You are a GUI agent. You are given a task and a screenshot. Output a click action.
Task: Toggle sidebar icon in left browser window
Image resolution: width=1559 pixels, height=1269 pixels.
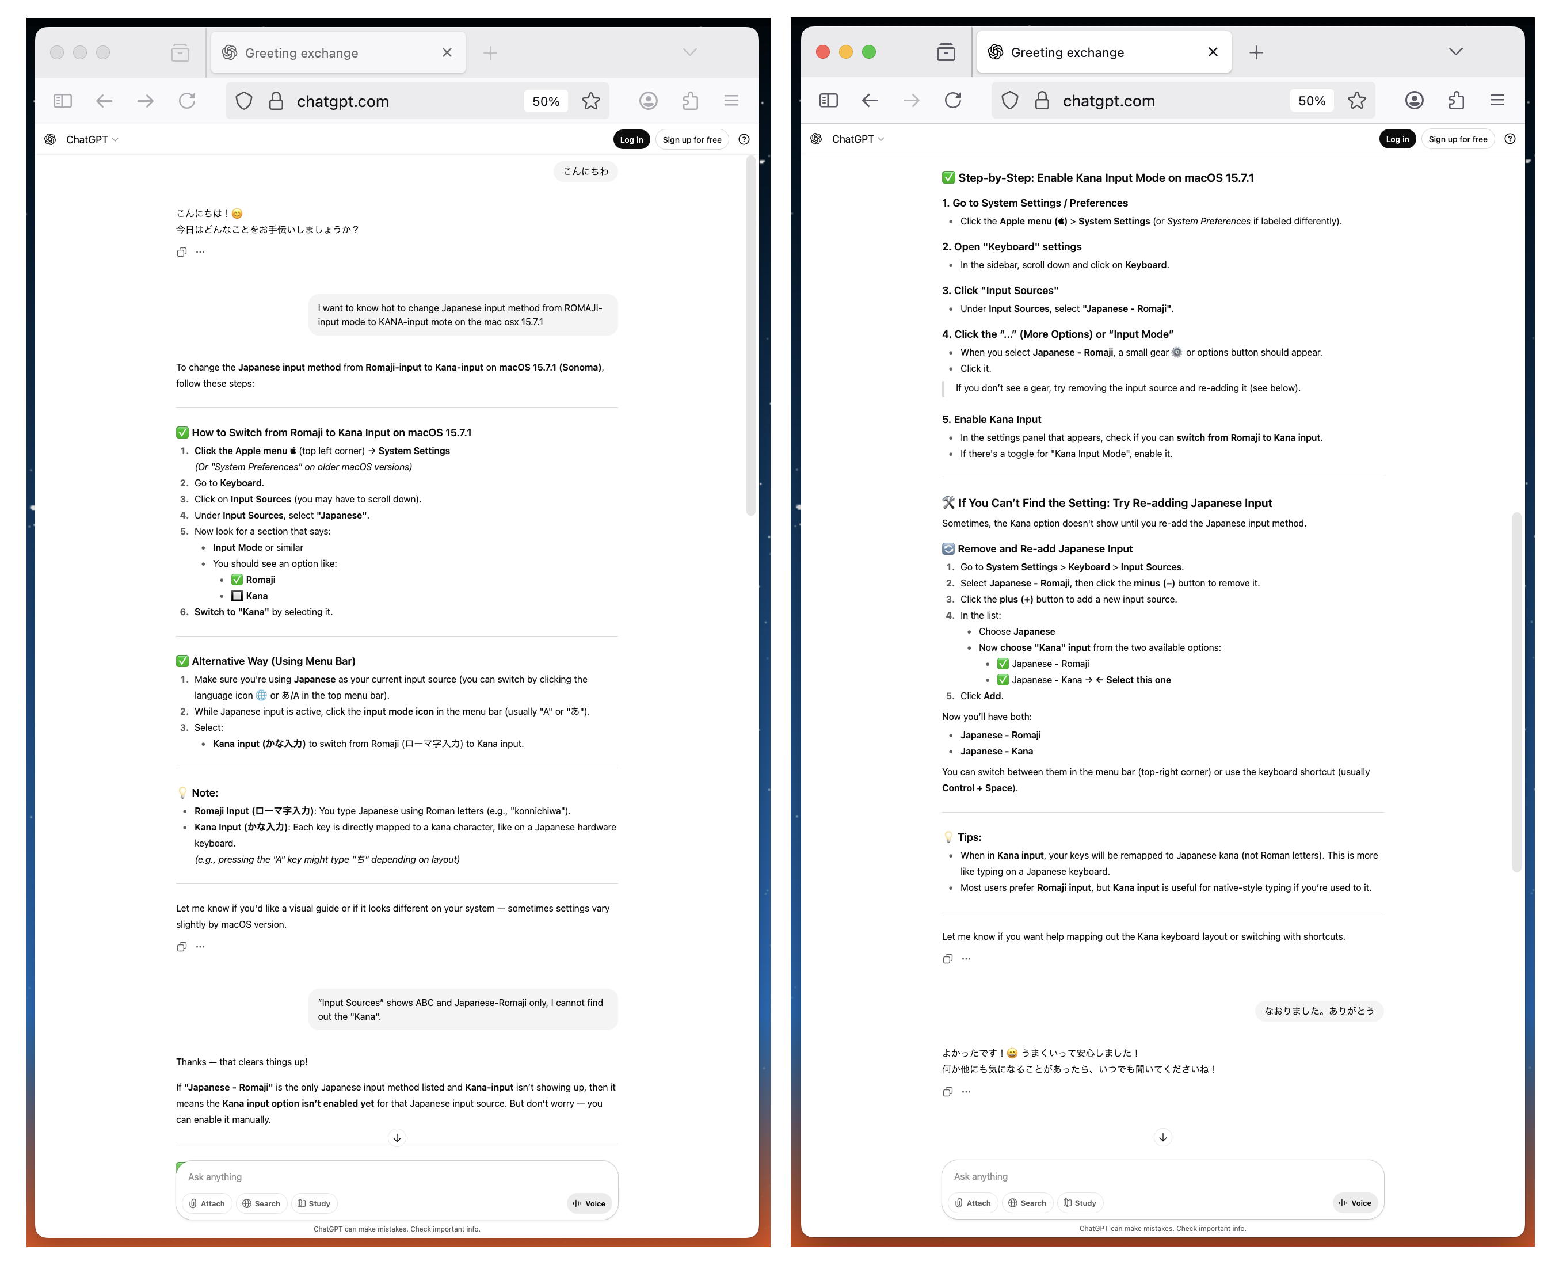[x=63, y=101]
